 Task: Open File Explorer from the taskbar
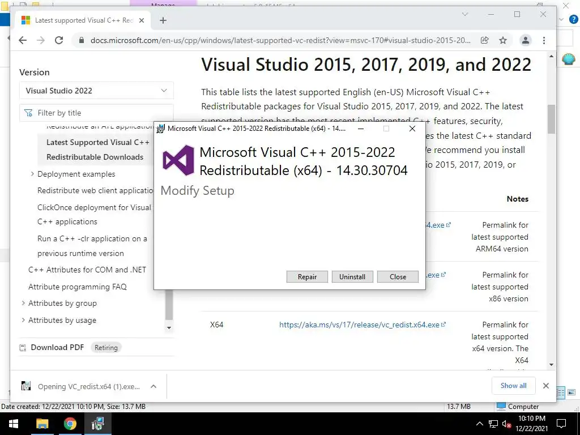(x=42, y=424)
